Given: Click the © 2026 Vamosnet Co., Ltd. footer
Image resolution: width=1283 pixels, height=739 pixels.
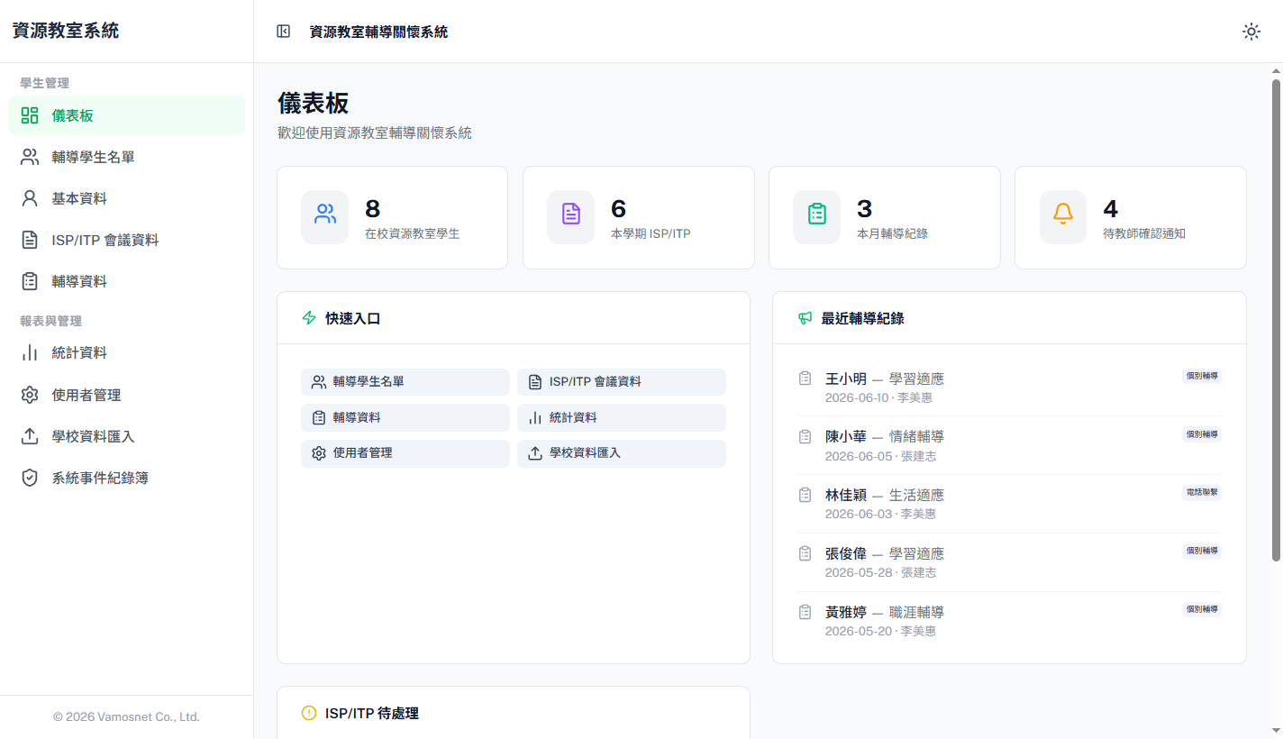Looking at the screenshot, I should 126,717.
